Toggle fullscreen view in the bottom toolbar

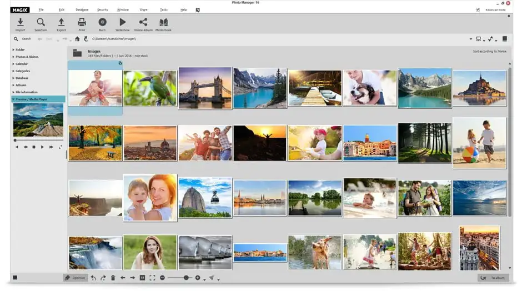(x=152, y=278)
